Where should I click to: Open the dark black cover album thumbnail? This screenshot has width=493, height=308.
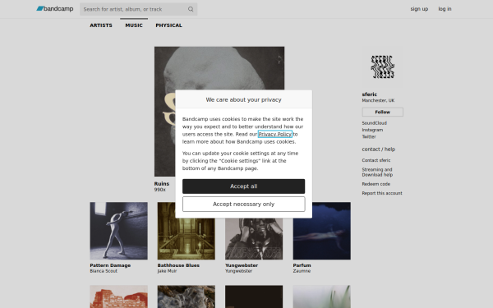pos(254,297)
